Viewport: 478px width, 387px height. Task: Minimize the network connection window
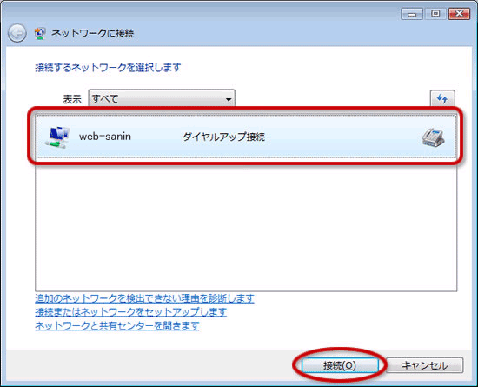click(x=412, y=14)
